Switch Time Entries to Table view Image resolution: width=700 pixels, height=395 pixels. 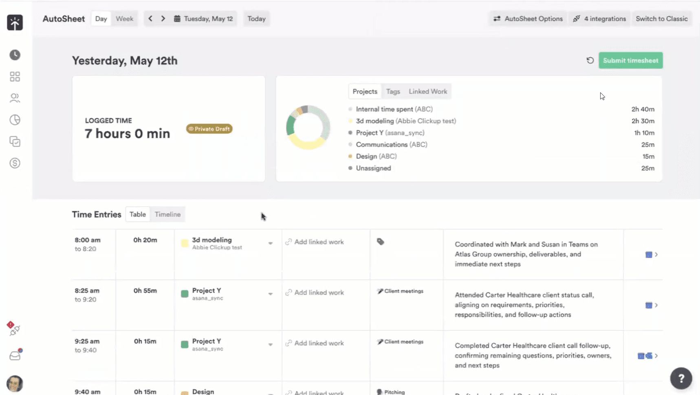coord(138,214)
